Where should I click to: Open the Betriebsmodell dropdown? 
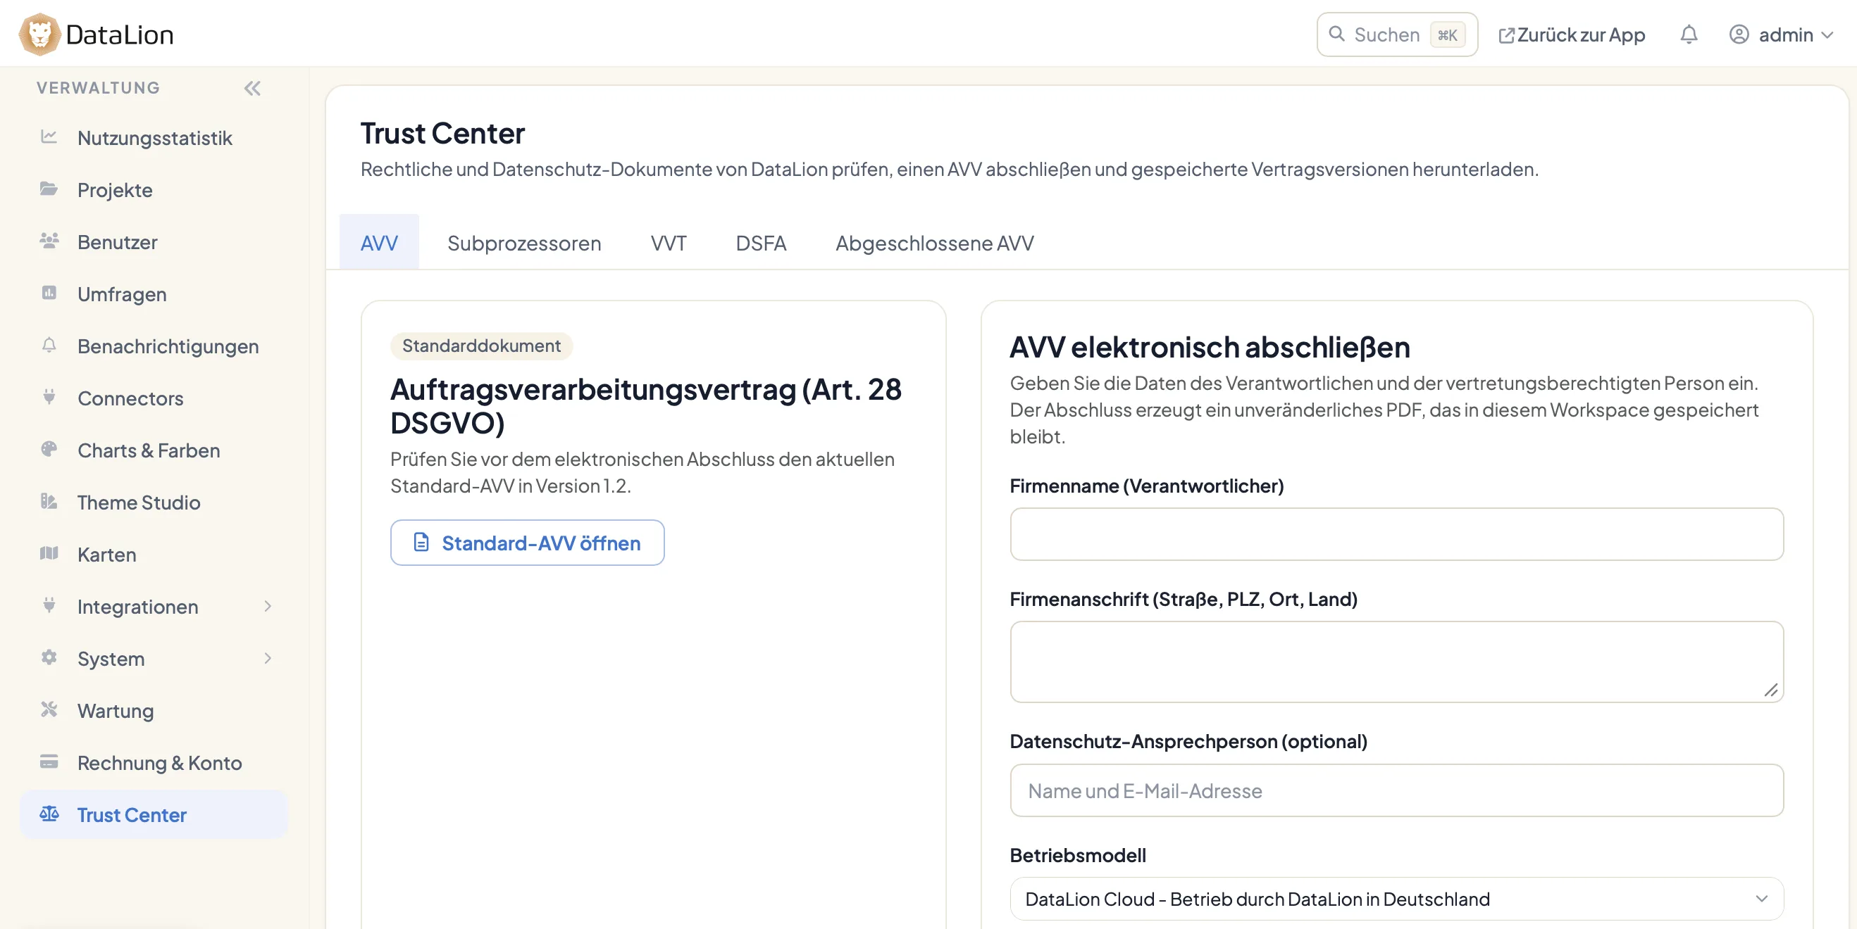(1396, 899)
